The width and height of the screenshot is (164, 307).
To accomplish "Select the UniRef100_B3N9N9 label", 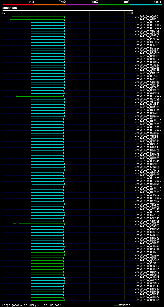I will [x=147, y=116].
